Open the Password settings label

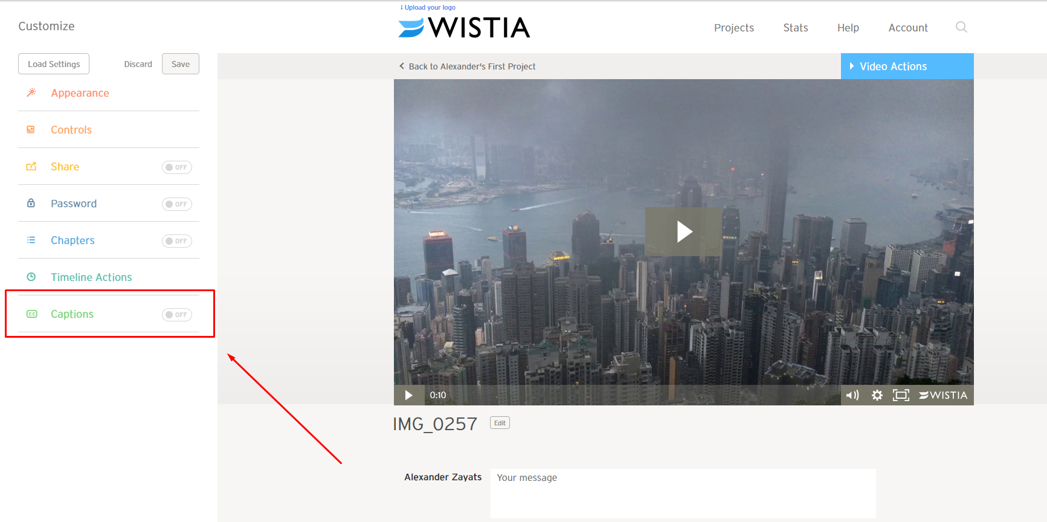73,204
